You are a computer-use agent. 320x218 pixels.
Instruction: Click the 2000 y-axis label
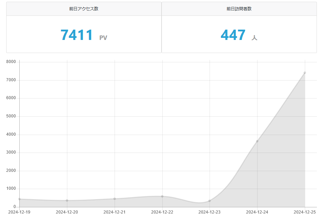(11, 170)
